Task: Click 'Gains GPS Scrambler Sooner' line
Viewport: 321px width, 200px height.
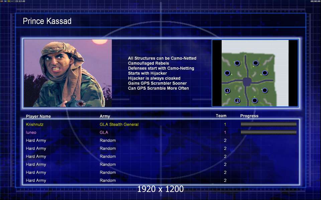Action: click(x=157, y=83)
